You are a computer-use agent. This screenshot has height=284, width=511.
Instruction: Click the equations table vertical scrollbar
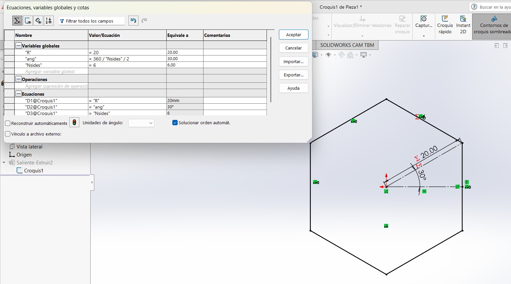pos(271,70)
